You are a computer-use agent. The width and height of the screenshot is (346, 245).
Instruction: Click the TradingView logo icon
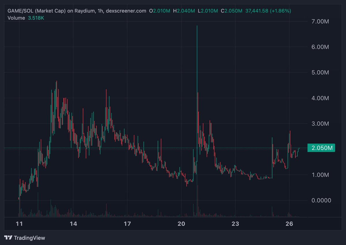[8, 238]
